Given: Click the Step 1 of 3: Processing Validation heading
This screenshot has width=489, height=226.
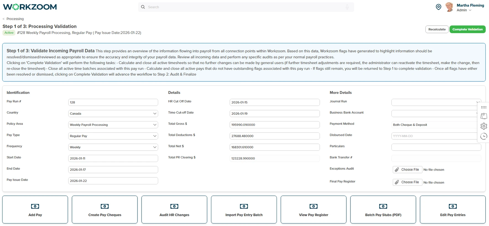Looking at the screenshot, I should click(40, 26).
